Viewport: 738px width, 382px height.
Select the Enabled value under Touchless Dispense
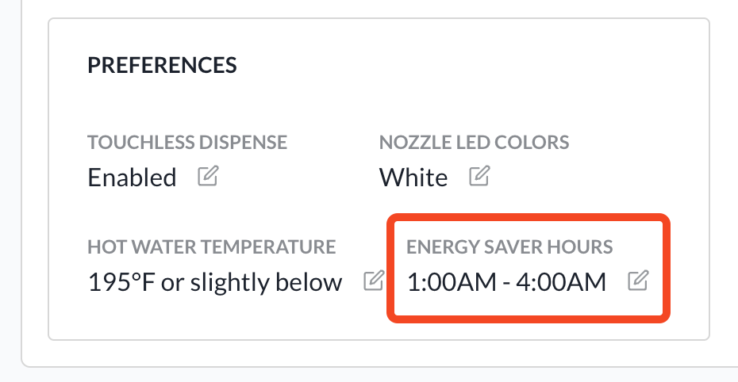tap(133, 178)
